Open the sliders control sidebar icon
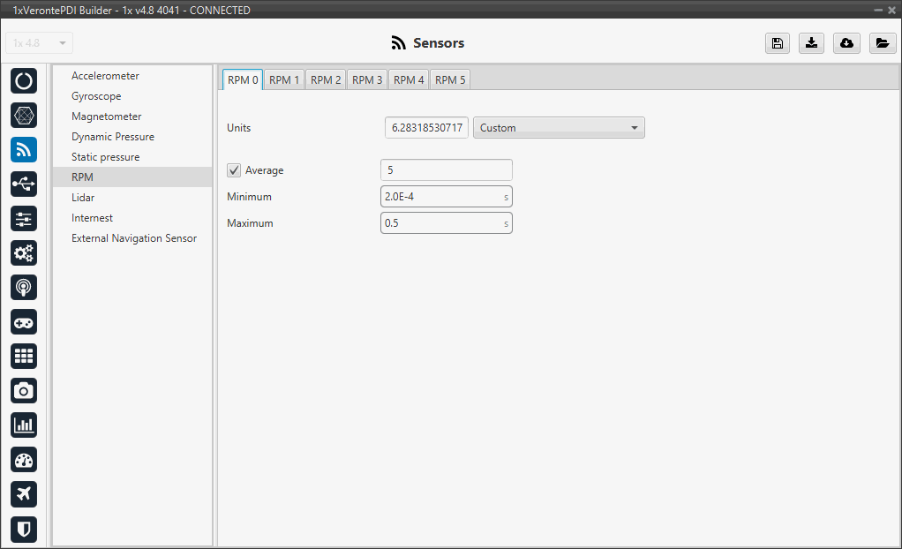Image resolution: width=902 pixels, height=549 pixels. [x=24, y=219]
